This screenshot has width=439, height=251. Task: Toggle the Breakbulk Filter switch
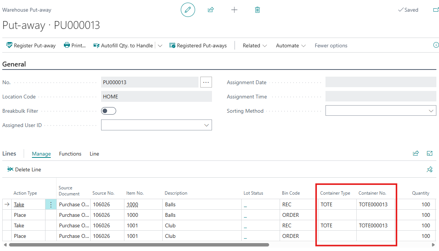[x=109, y=111]
